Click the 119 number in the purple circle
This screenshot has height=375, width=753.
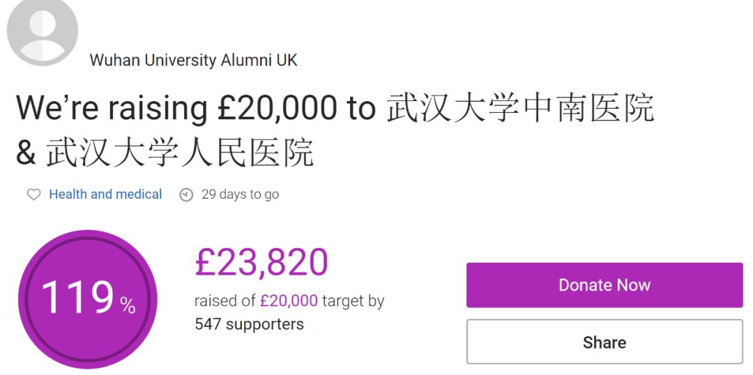click(77, 298)
